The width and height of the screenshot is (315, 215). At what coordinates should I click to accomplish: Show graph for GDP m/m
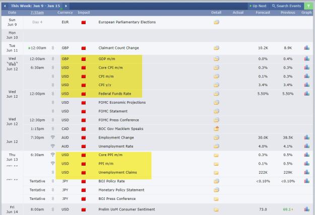click(x=306, y=58)
